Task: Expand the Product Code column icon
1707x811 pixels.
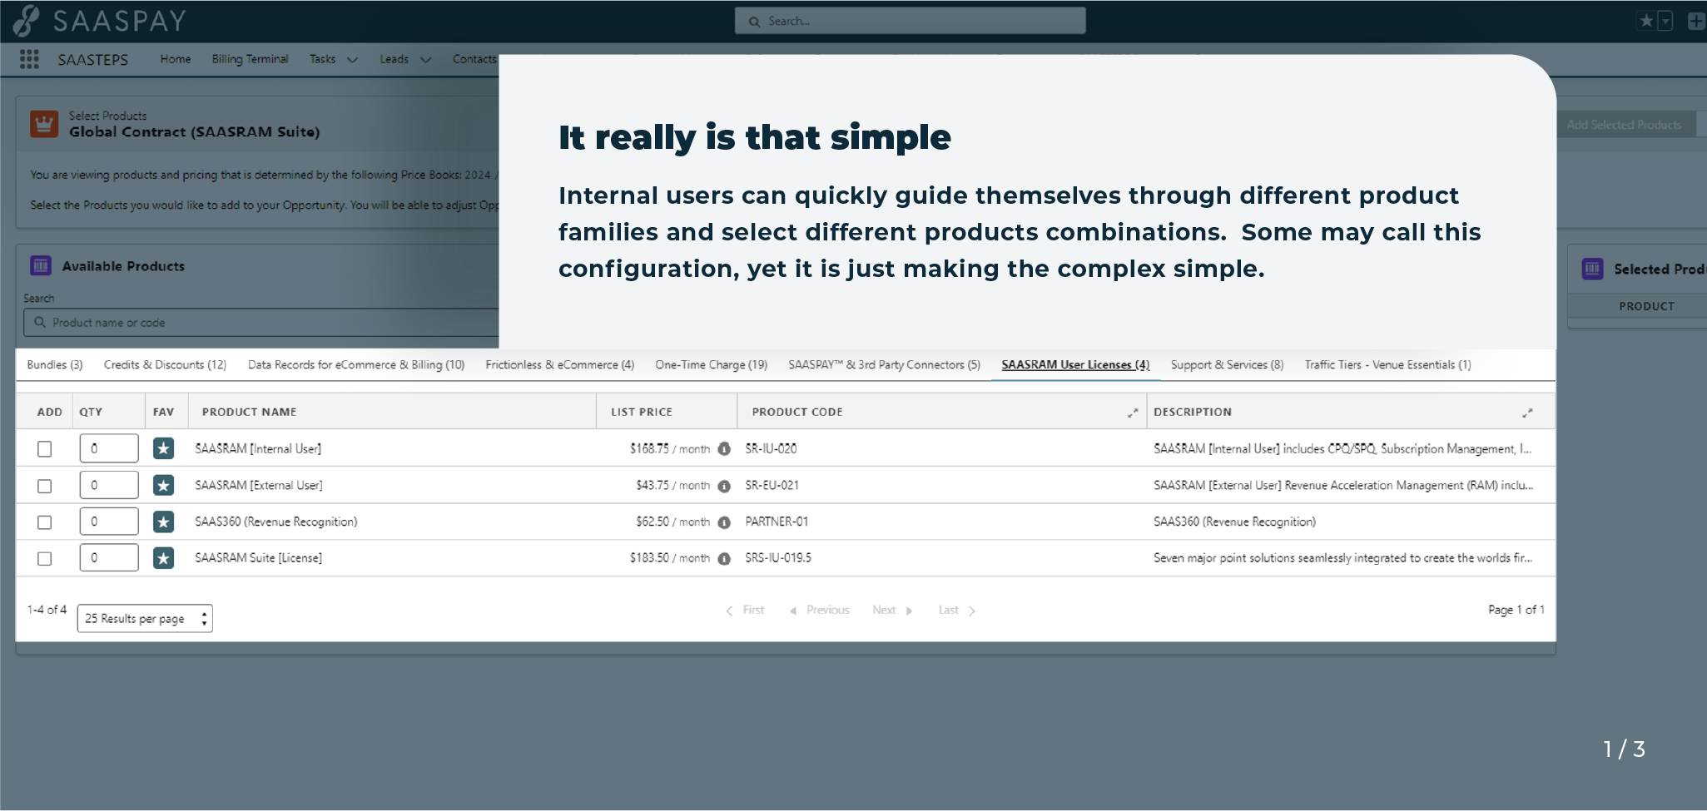Action: 1133,413
